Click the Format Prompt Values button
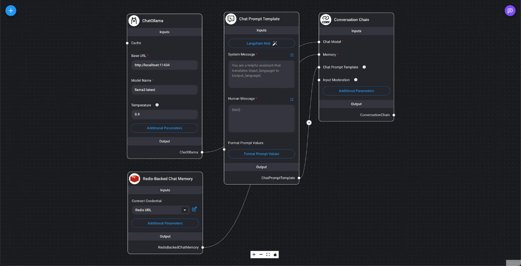Screen dimensions: 521x266 (261, 154)
